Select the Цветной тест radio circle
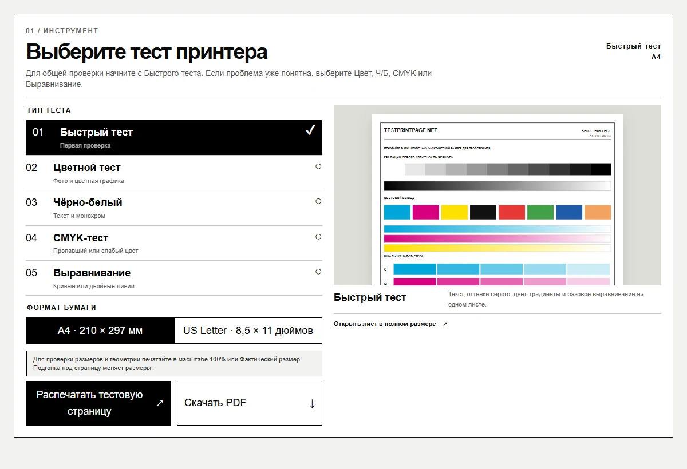687x469 pixels. (318, 166)
